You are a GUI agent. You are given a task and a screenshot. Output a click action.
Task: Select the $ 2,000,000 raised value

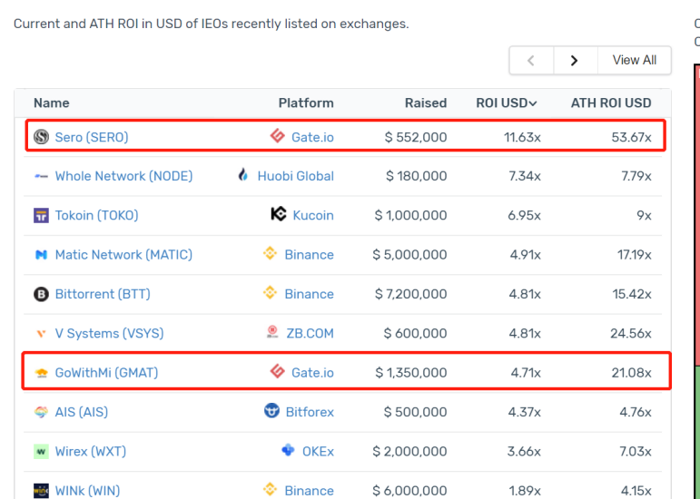(x=409, y=451)
